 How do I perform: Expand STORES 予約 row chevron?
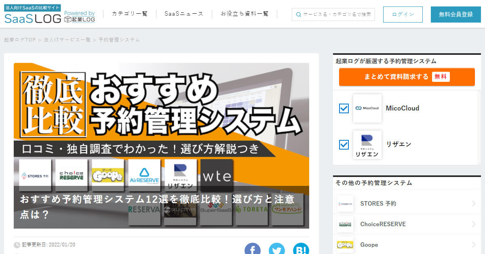[x=474, y=204]
